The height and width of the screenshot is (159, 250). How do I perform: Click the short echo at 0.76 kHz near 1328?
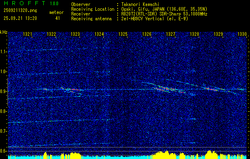(193, 119)
